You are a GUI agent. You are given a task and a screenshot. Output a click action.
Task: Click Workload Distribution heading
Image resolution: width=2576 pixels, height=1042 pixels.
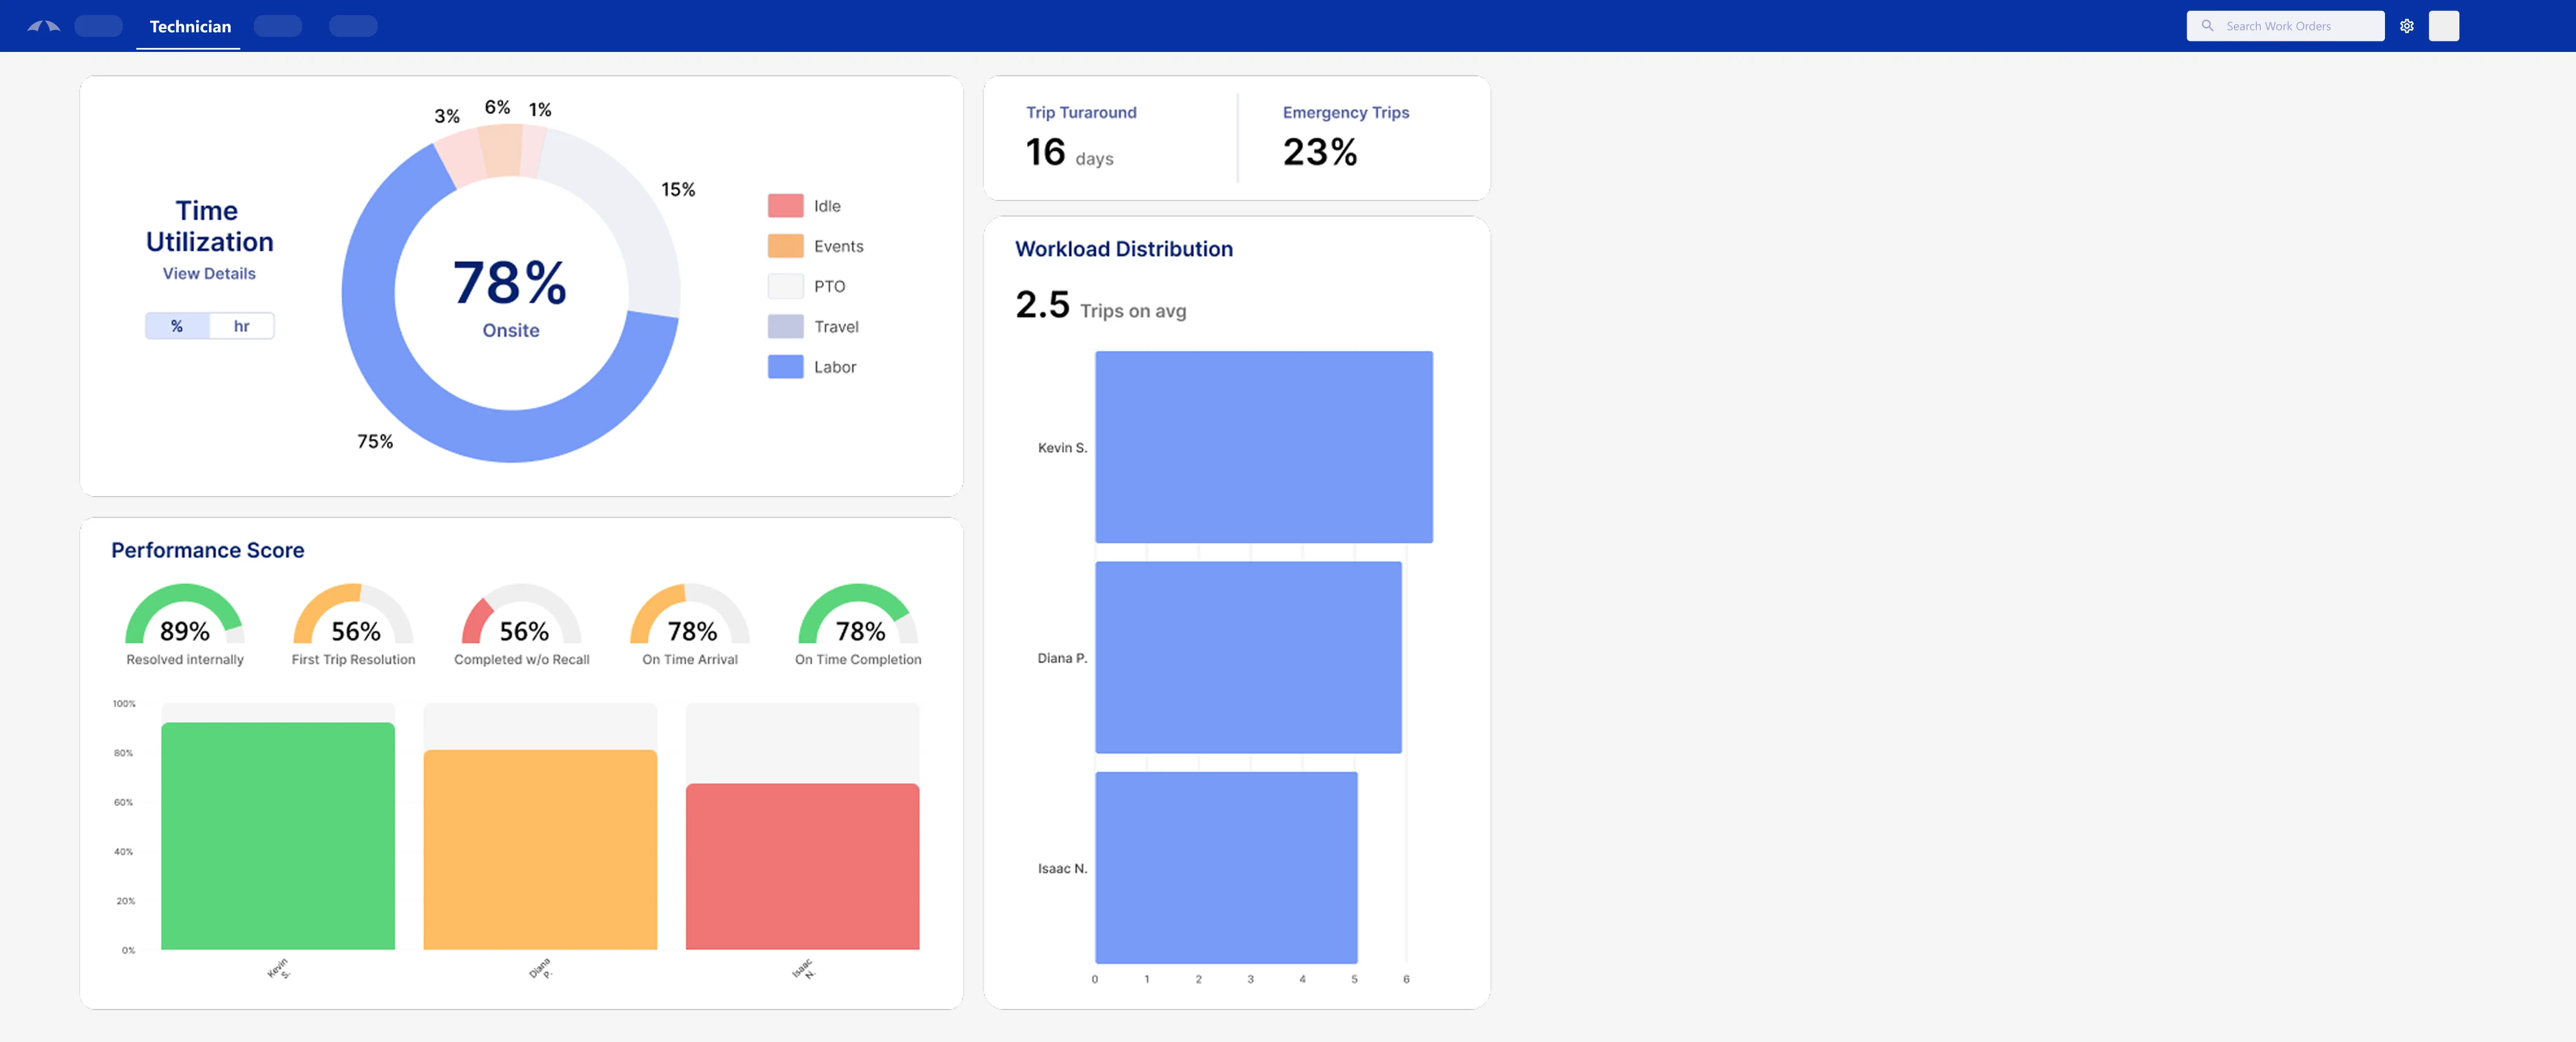coord(1123,249)
